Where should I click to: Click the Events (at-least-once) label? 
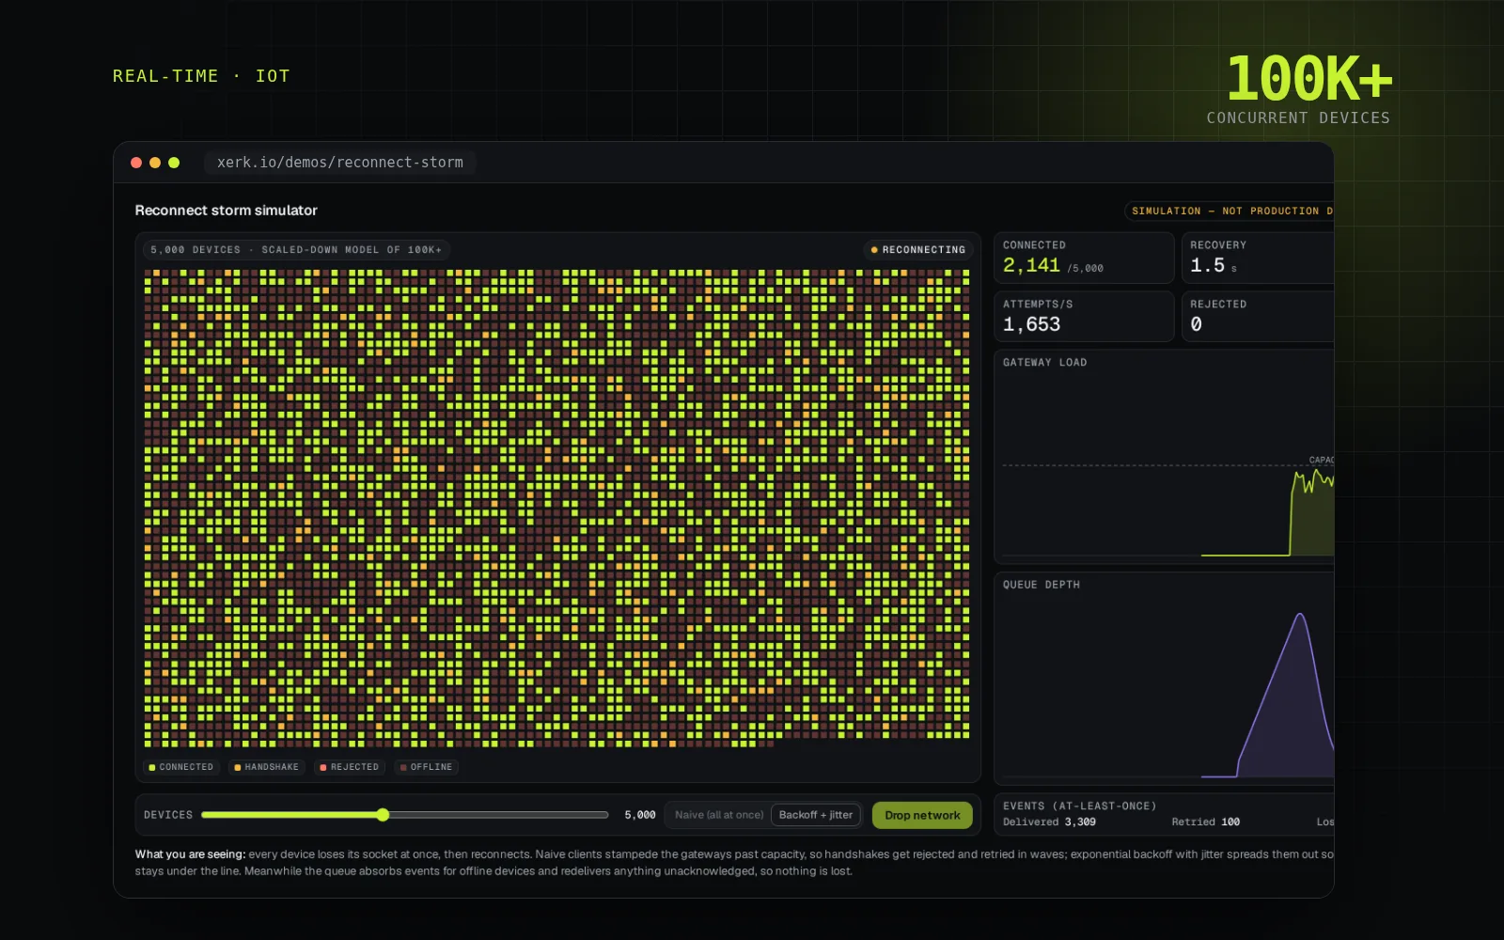tap(1079, 807)
